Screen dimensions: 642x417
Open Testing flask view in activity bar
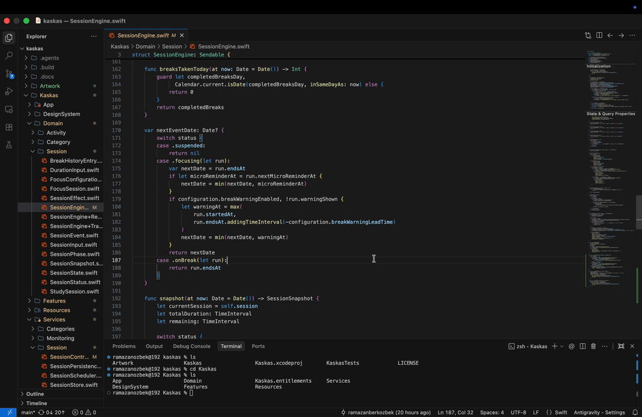9,145
